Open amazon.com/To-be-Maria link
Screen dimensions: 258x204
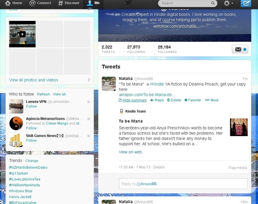coord(147,95)
